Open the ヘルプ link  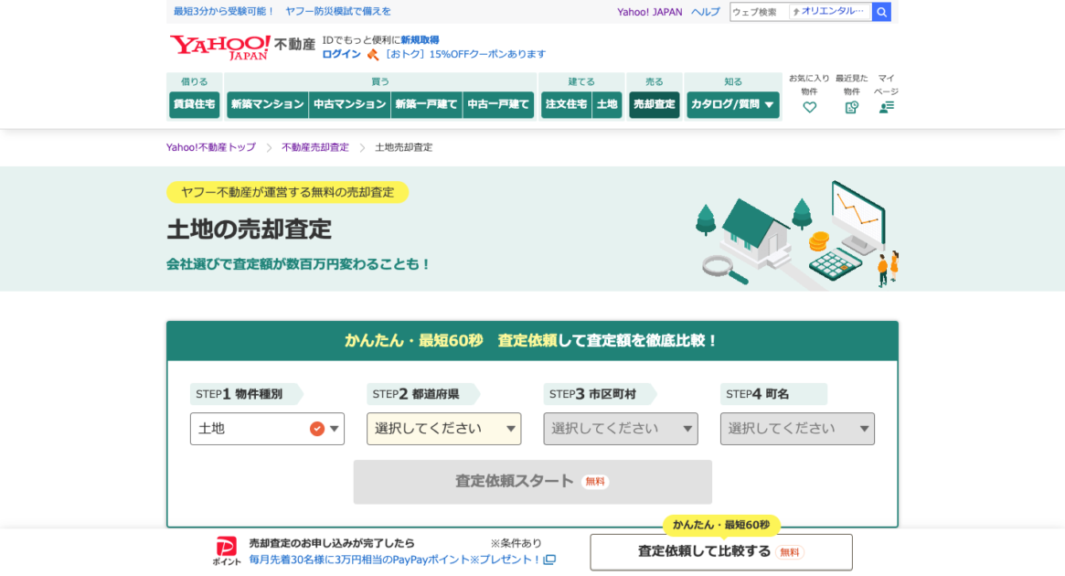[705, 12]
